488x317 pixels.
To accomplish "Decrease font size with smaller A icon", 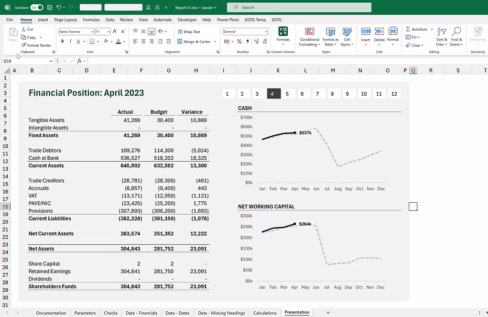I will point(123,32).
